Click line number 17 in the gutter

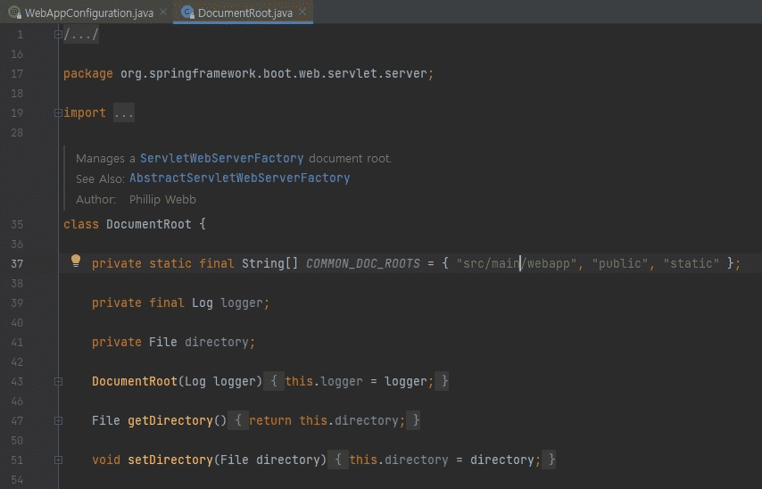17,74
